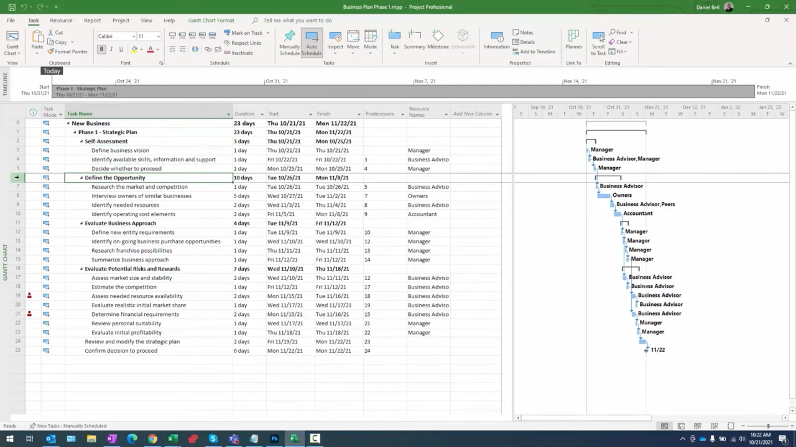Viewport: 796px width, 447px height.
Task: Insert a Milestone from the ribbon
Action: pyautogui.click(x=438, y=36)
